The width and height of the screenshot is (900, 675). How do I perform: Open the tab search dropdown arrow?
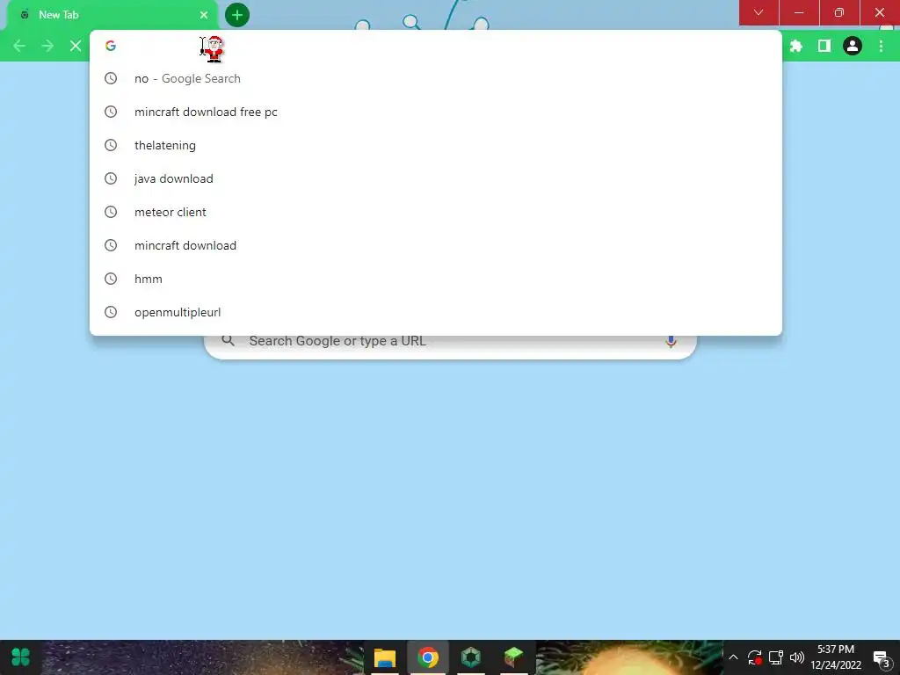(758, 12)
